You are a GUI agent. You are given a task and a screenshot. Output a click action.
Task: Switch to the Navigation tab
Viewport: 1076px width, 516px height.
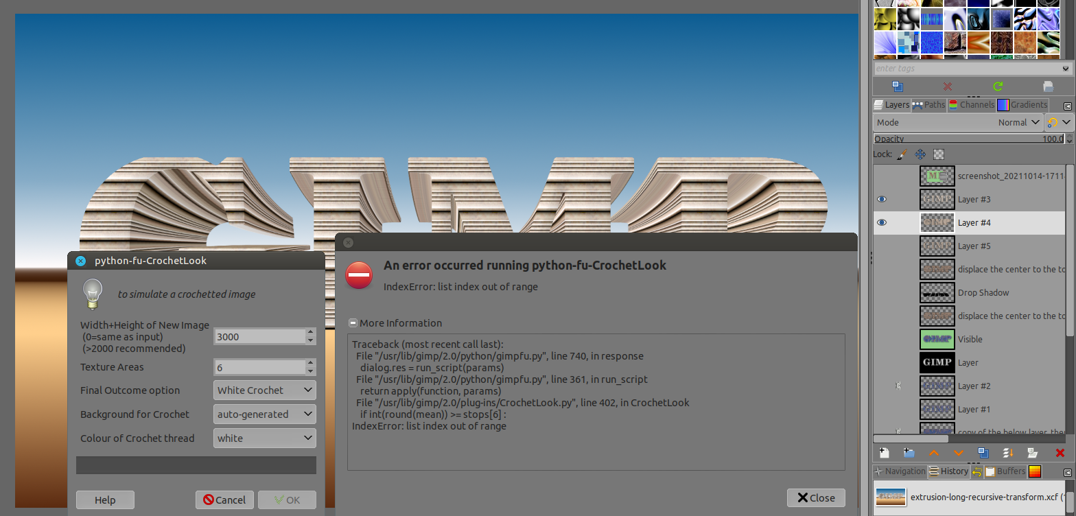pos(900,471)
